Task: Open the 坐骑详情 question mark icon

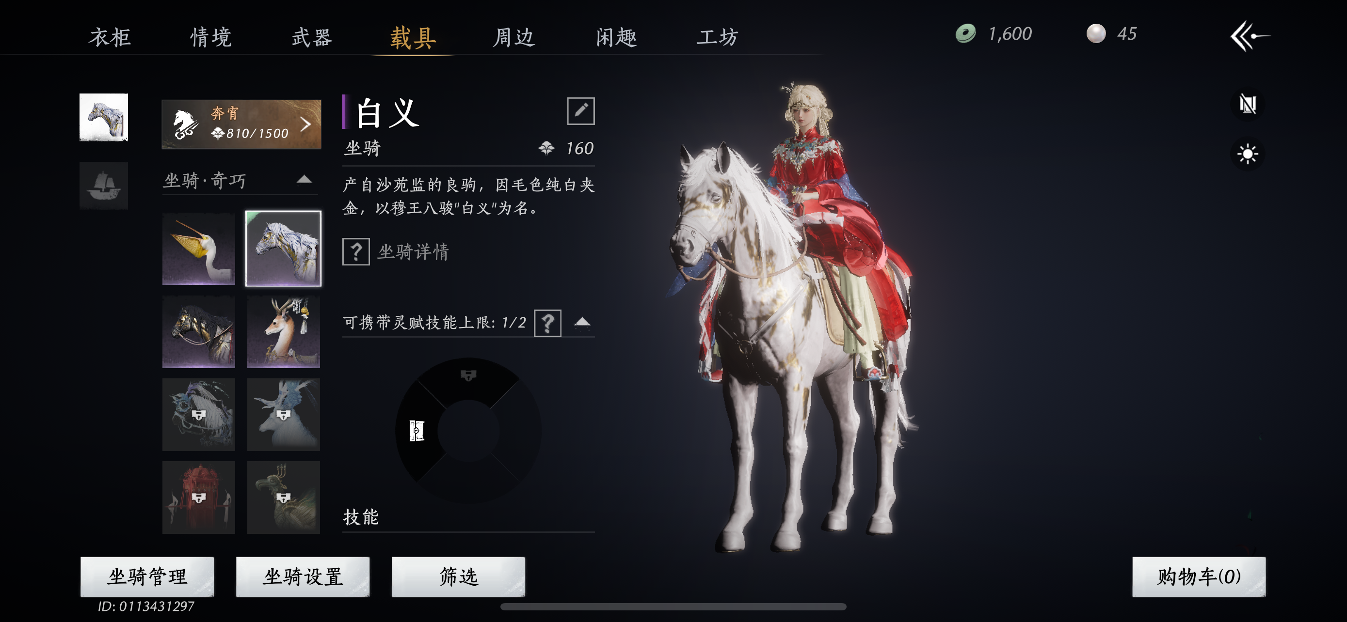Action: coord(355,252)
